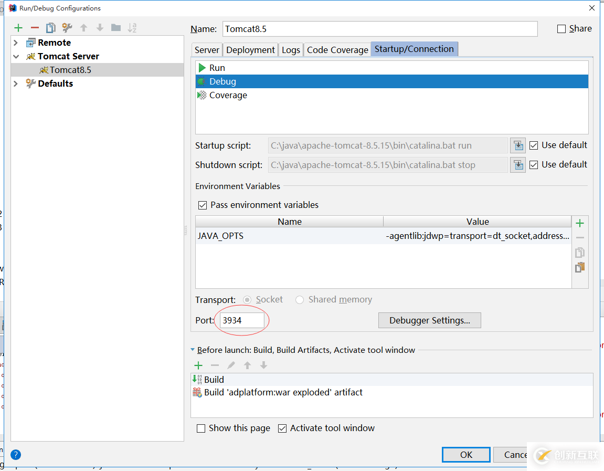
Task: Toggle Use default for Shutdown script
Action: pyautogui.click(x=534, y=165)
